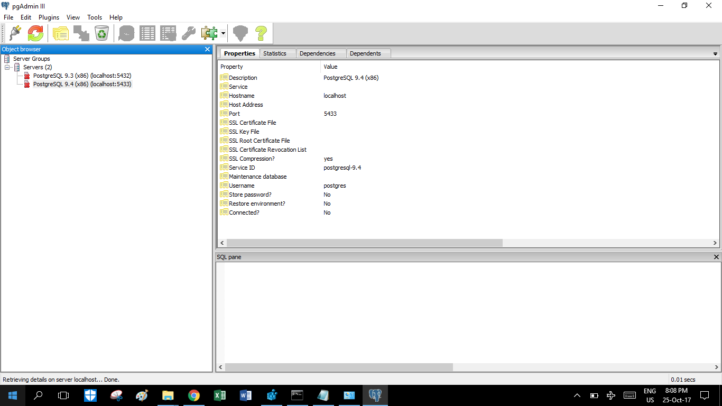Select the SSL Compression? property row
This screenshot has height=406, width=722.
click(x=468, y=159)
